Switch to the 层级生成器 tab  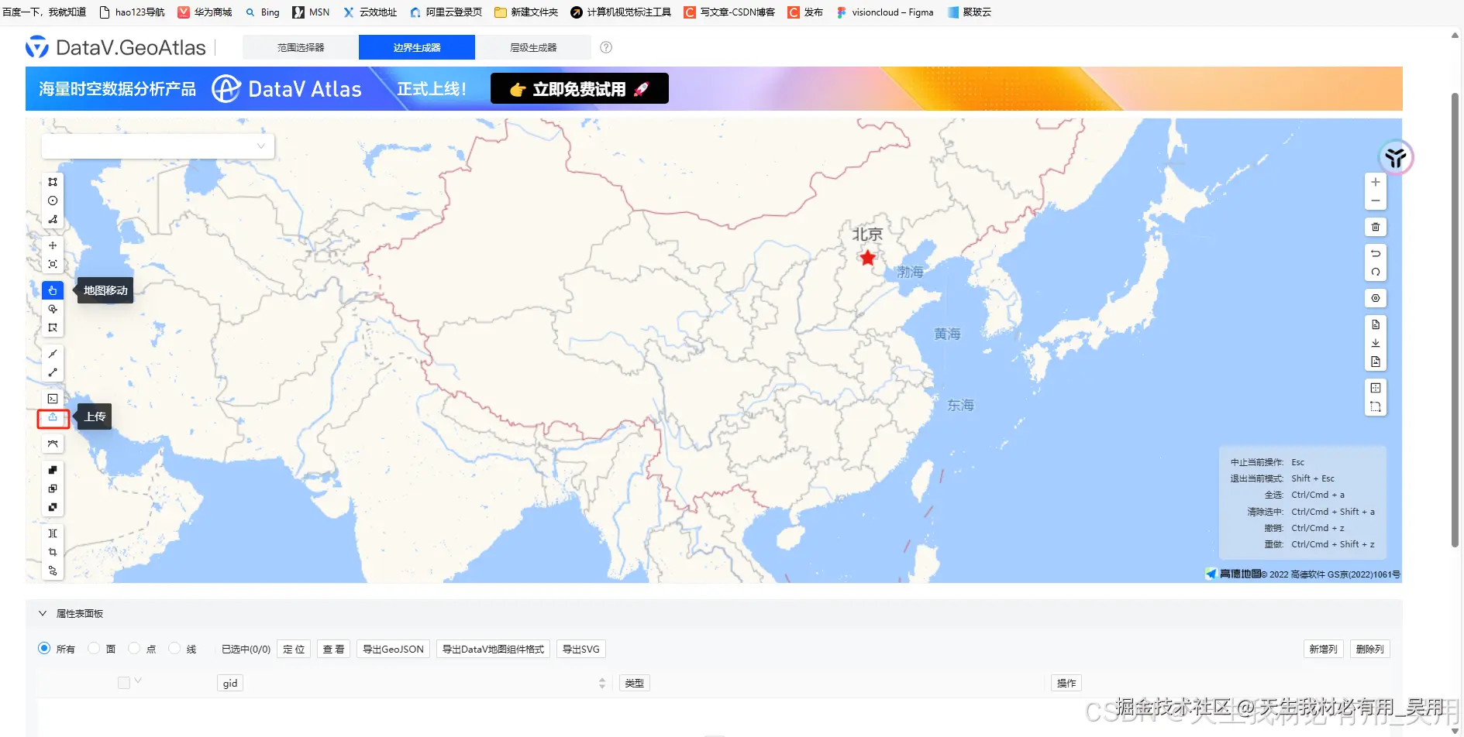click(534, 47)
